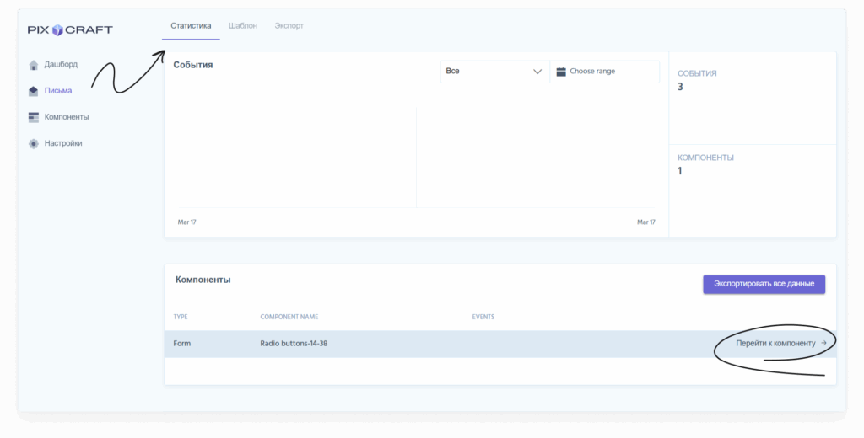Click the КОМПОНЕНТЫ count card showing 1
Image resolution: width=864 pixels, height=438 pixels.
coord(751,185)
